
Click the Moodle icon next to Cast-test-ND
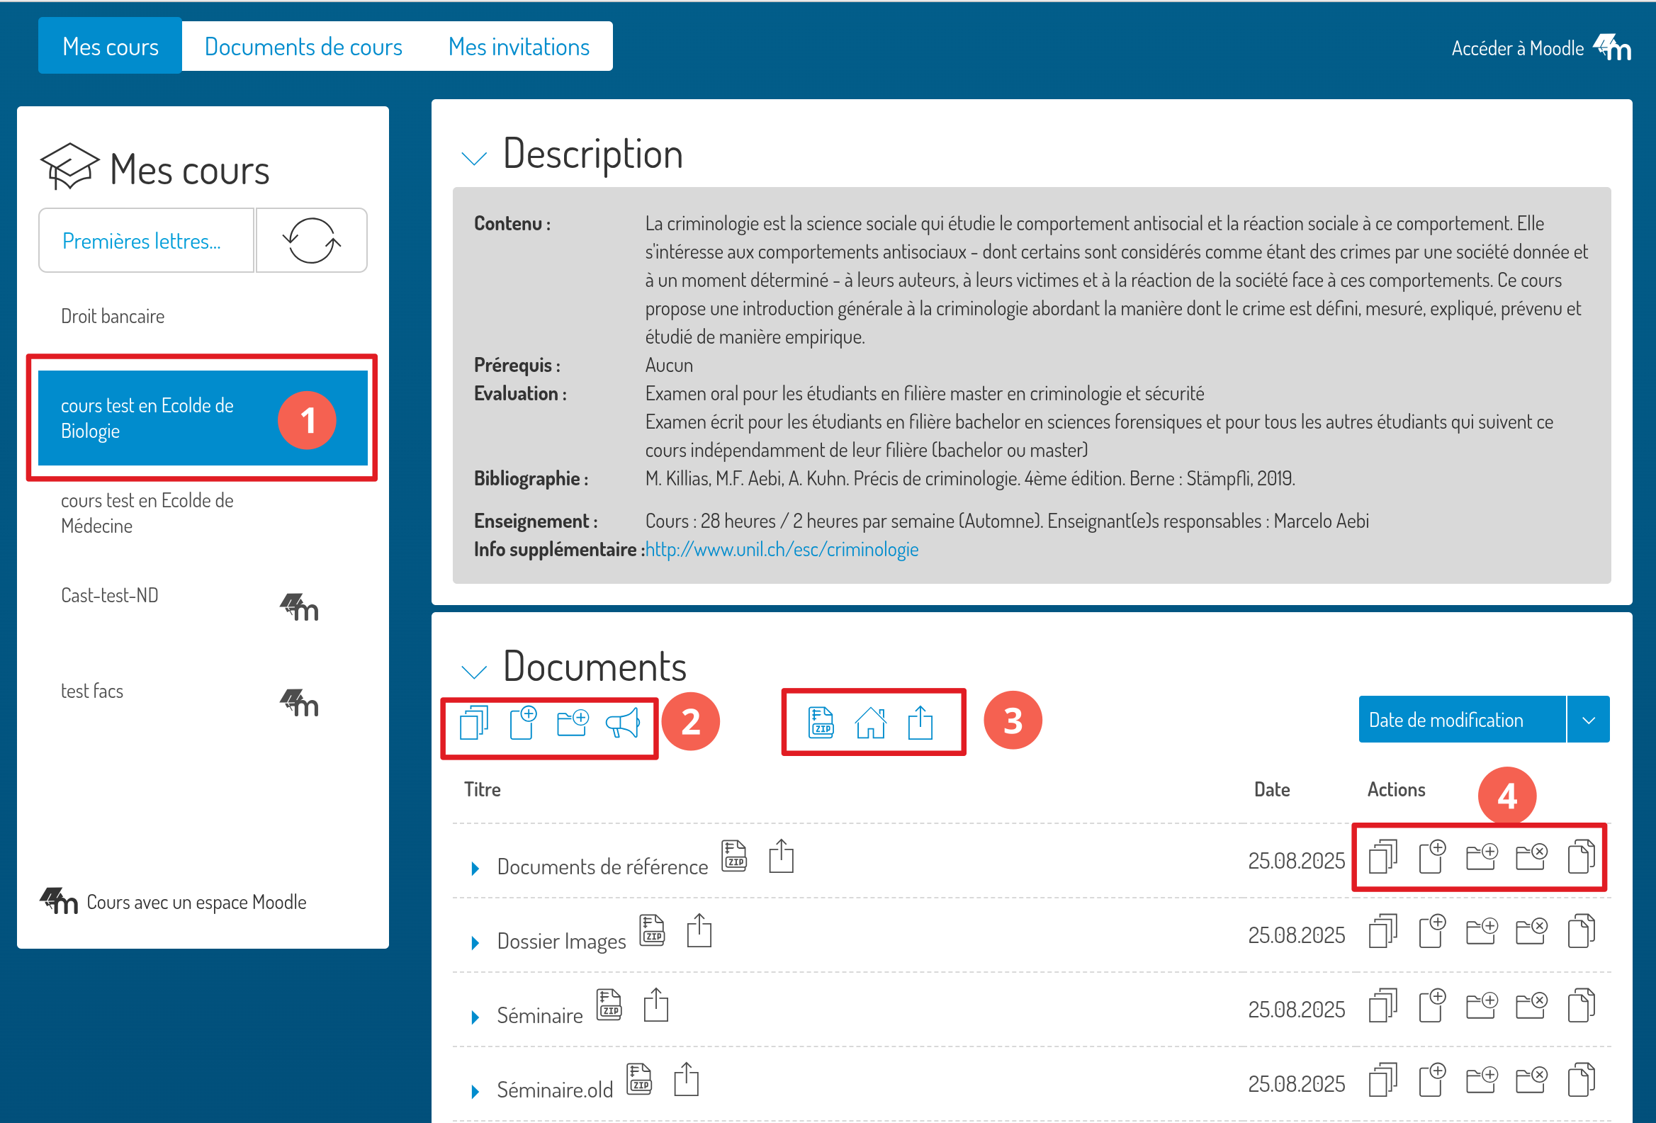pos(299,607)
